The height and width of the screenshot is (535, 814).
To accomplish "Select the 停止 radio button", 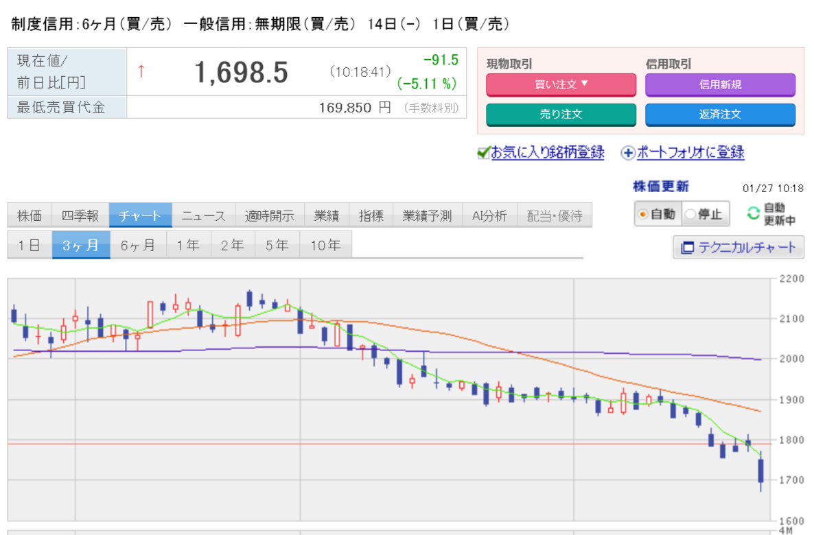I will [x=690, y=215].
